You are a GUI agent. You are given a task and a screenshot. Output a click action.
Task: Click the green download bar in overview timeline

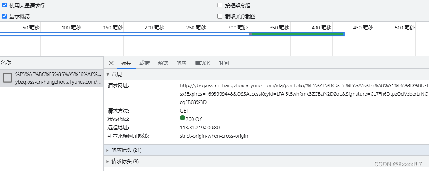297,34
